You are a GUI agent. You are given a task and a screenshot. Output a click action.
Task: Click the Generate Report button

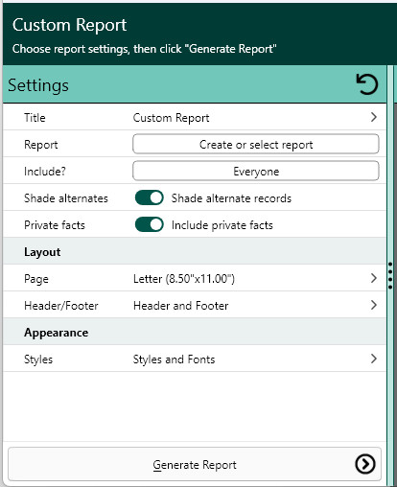tap(195, 464)
